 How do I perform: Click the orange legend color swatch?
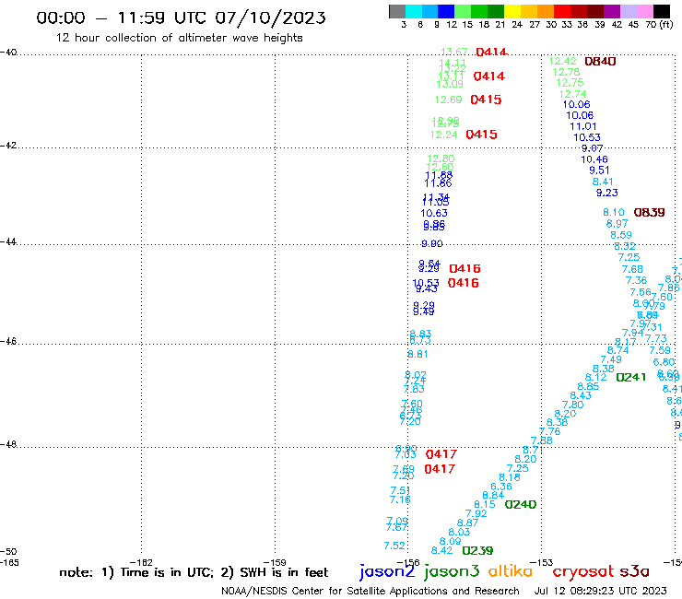tap(545, 11)
